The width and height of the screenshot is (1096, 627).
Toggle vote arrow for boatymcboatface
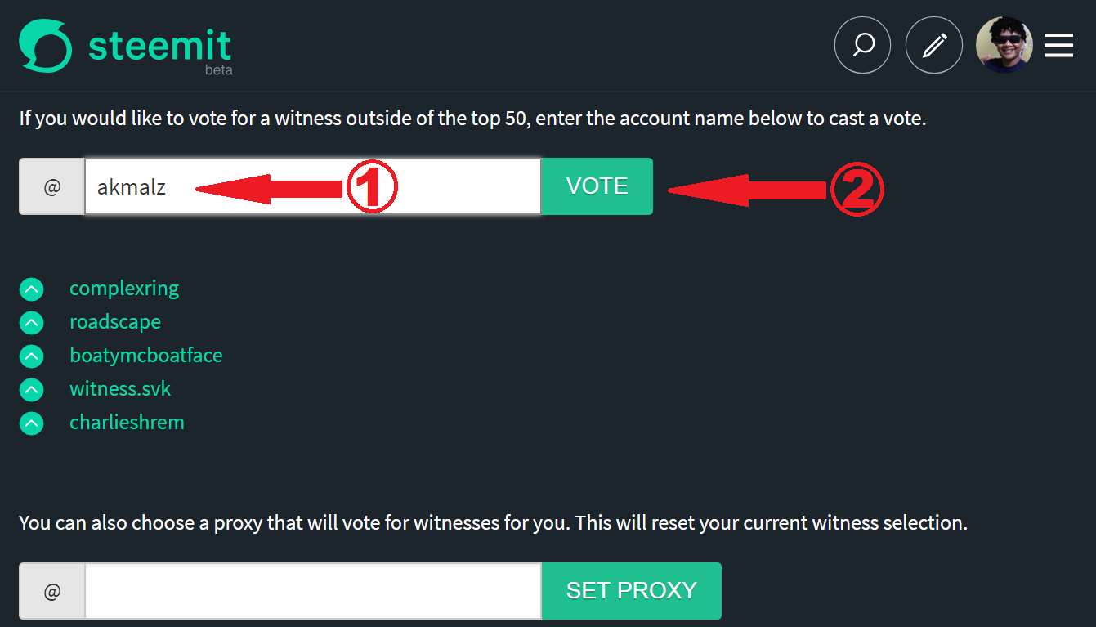31,356
